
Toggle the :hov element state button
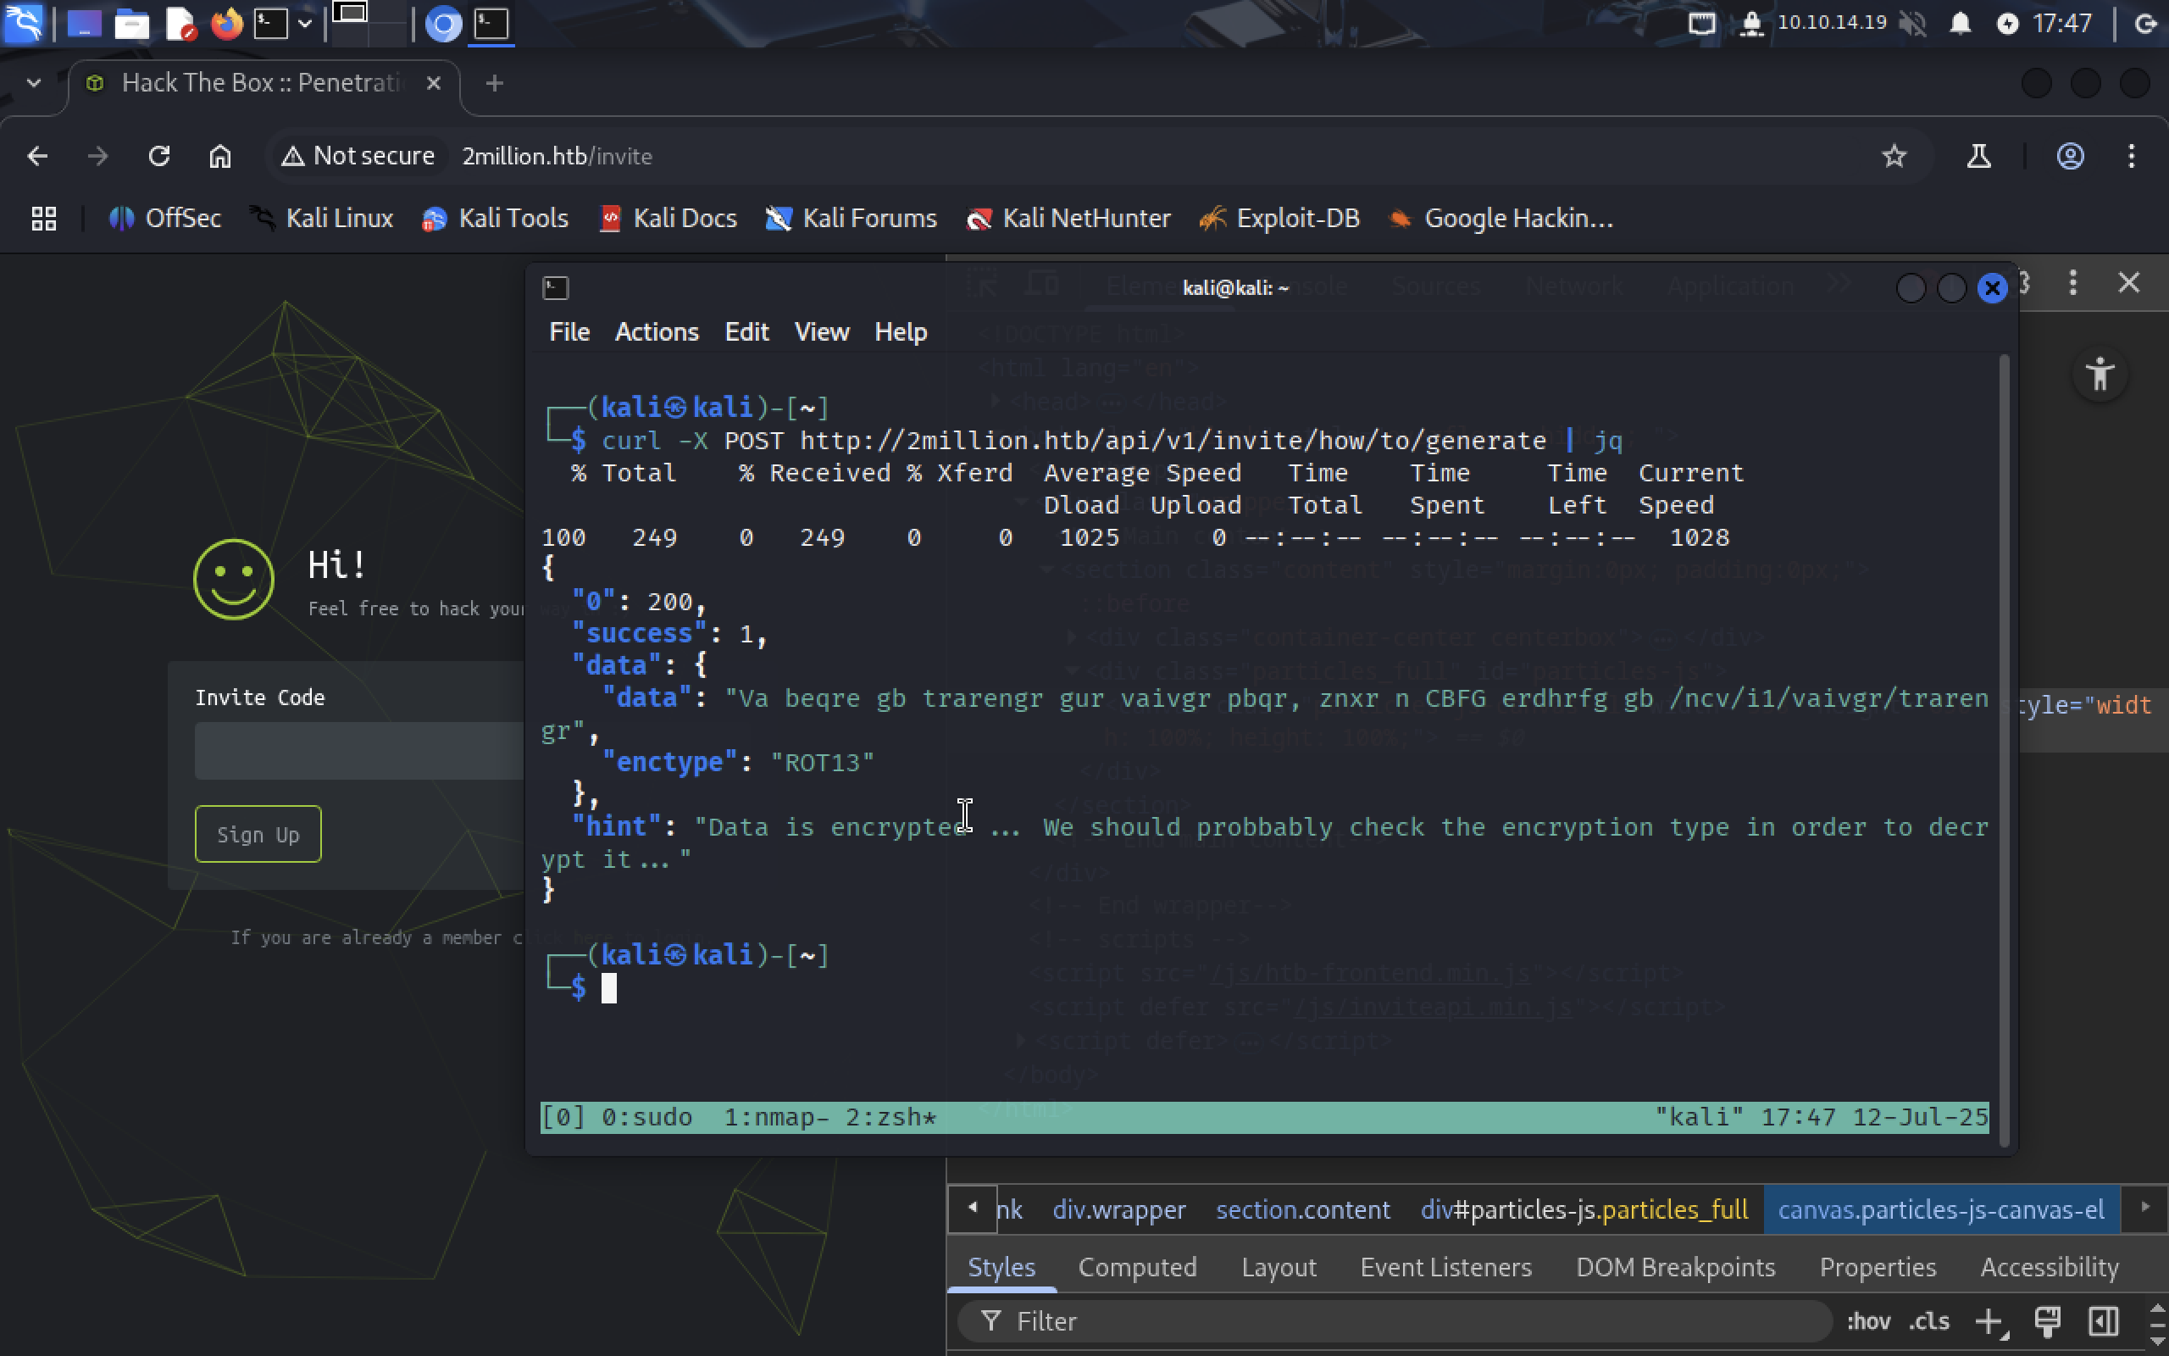click(1869, 1321)
